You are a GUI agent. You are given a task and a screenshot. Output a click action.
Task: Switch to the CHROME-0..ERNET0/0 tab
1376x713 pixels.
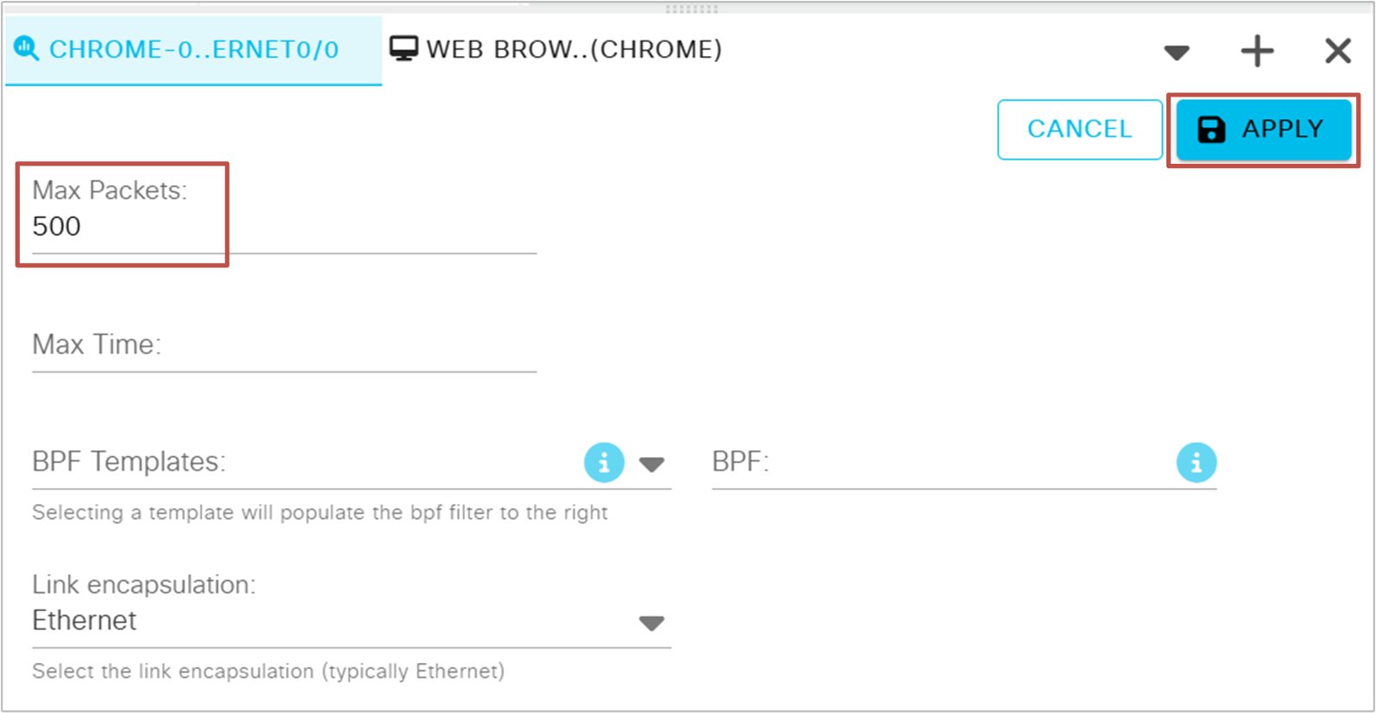[x=193, y=50]
